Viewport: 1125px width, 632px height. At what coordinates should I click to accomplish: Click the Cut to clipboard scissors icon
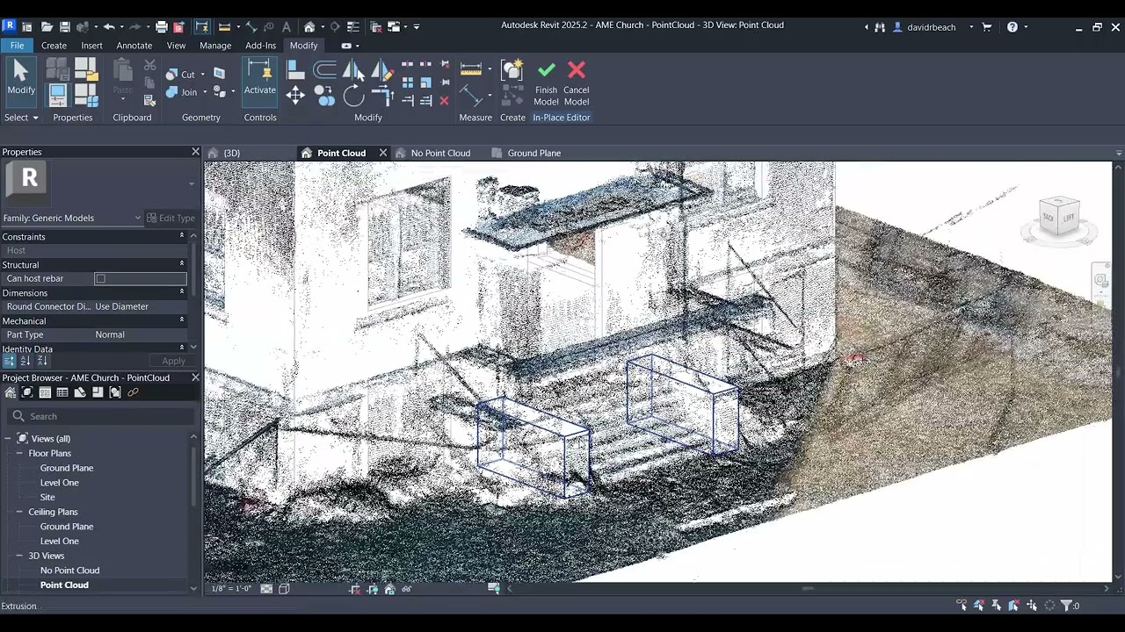pos(149,65)
